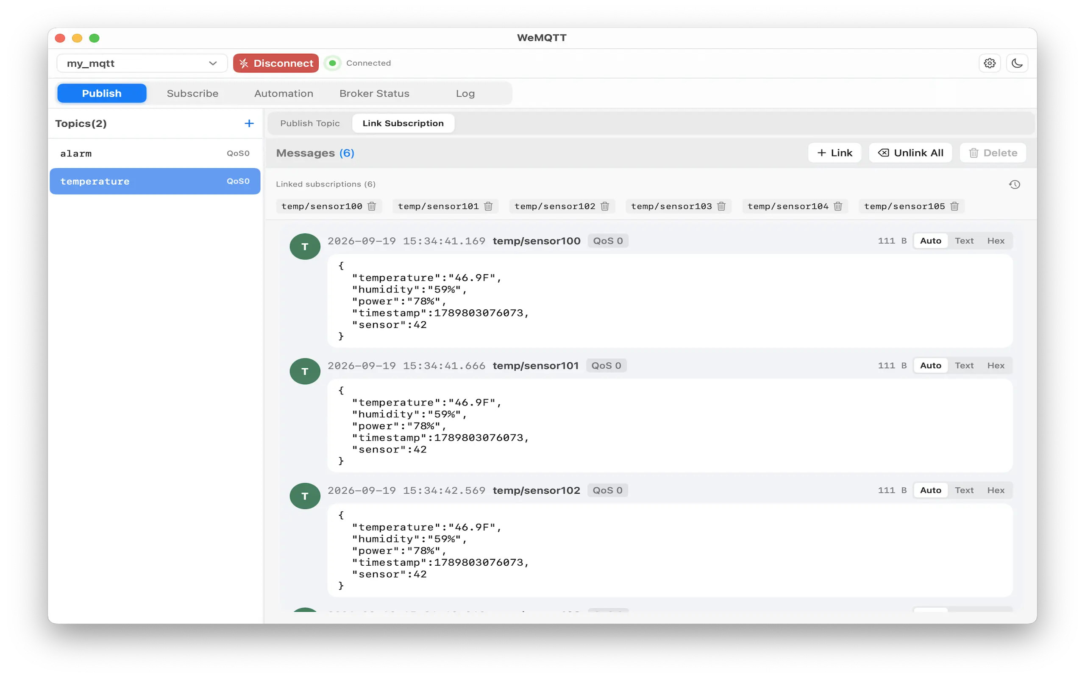Toggle dark mode with the moon icon
Screen dimensions: 1085x678
click(1017, 63)
